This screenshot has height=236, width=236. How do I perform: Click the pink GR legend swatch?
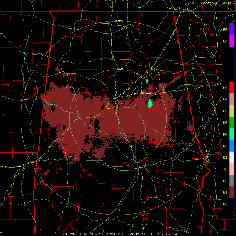pos(232,99)
